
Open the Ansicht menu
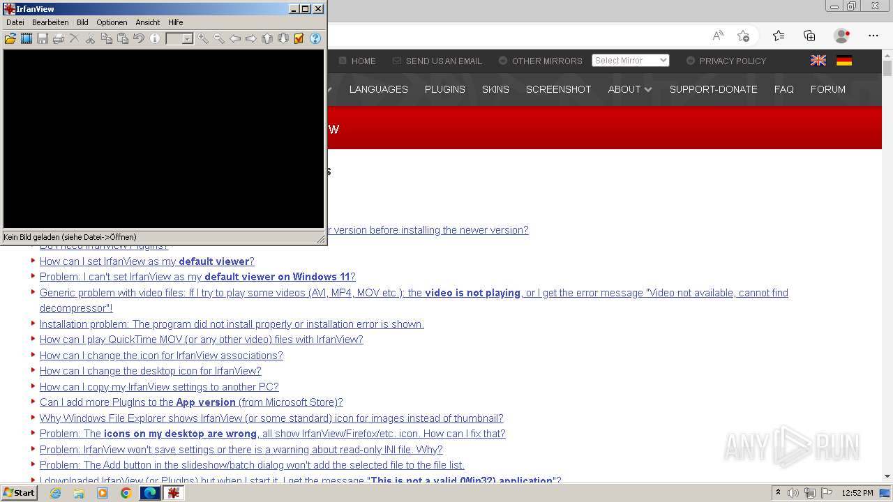[x=148, y=22]
